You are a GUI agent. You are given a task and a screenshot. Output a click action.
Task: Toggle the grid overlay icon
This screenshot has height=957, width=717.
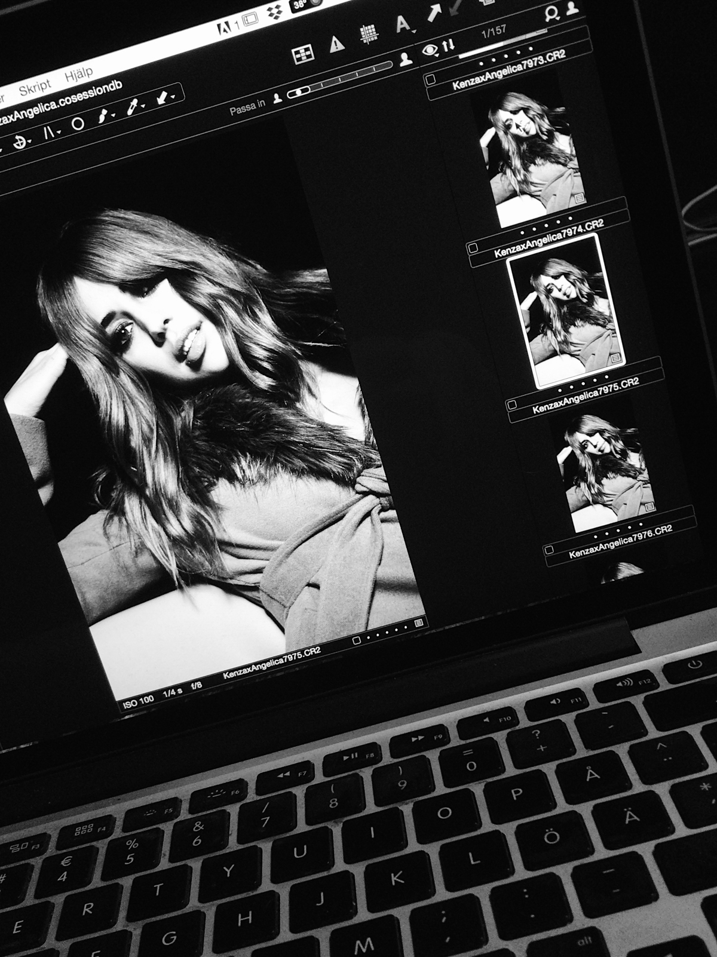[x=369, y=33]
